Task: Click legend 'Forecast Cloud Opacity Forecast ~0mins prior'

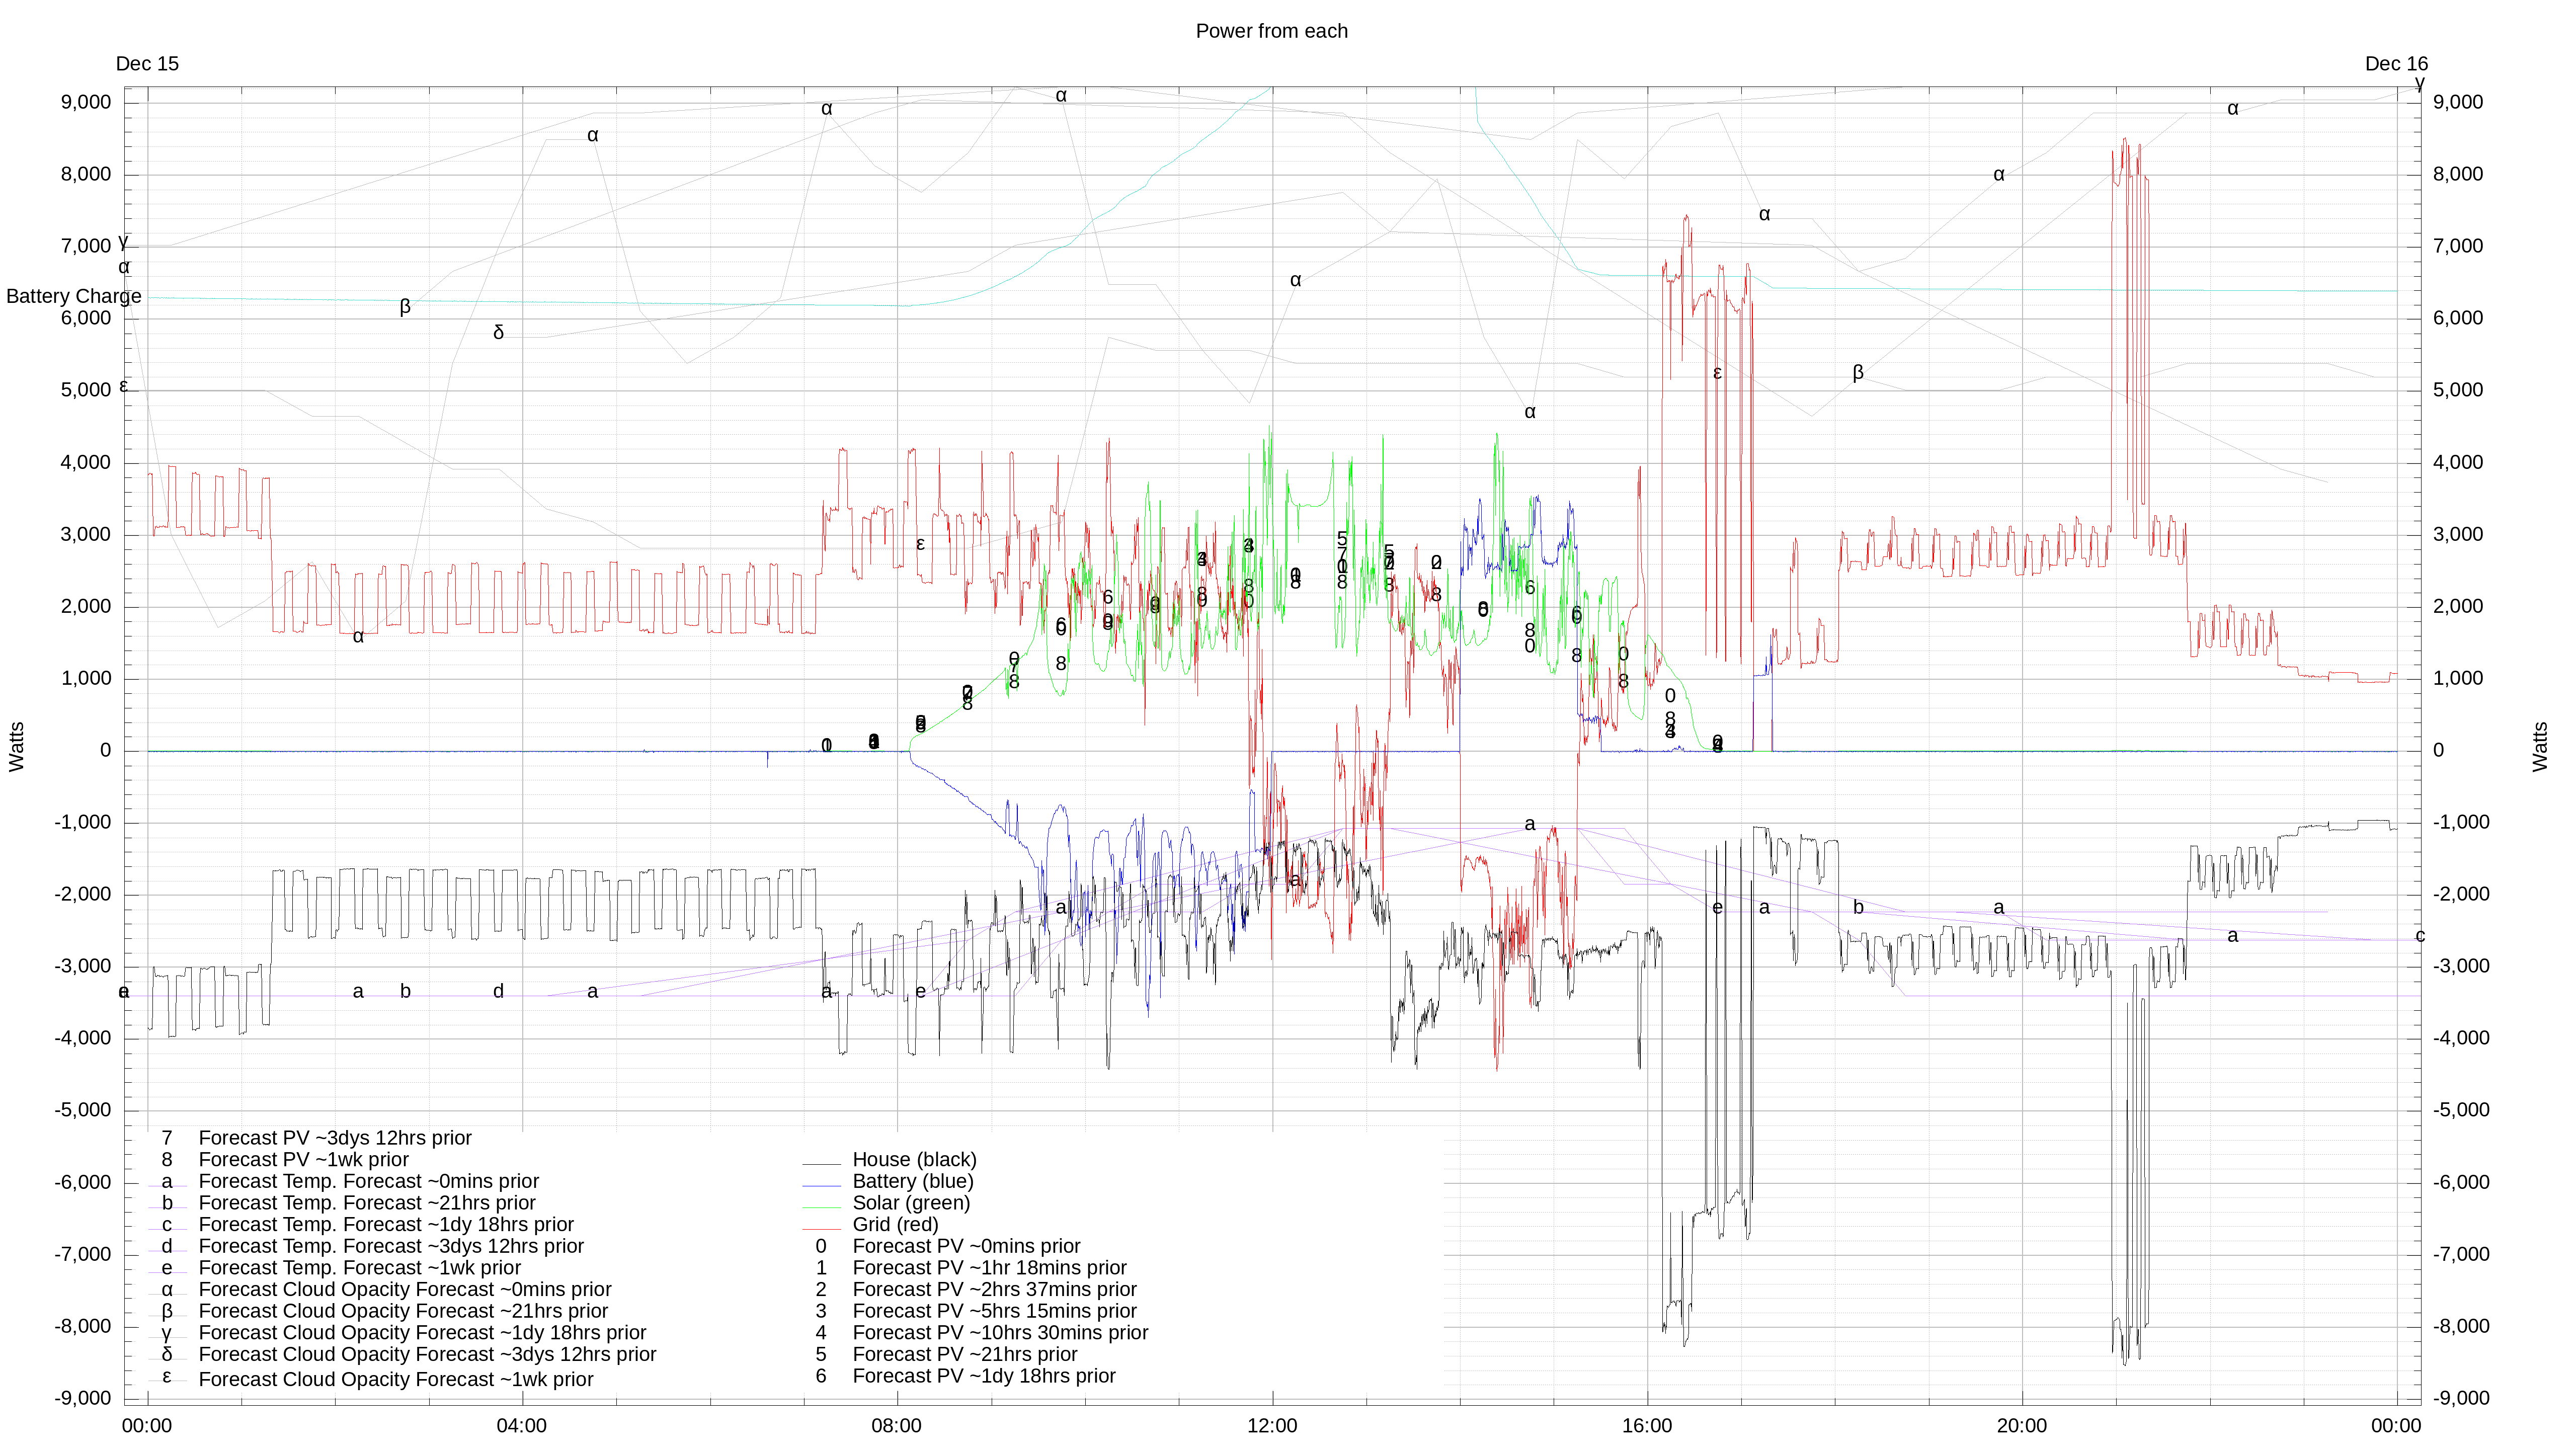Action: click(405, 1290)
